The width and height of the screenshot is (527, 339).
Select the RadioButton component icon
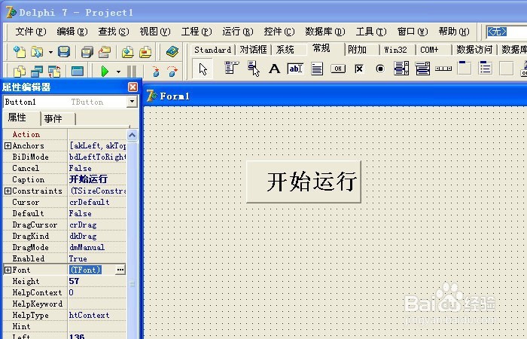[380, 69]
